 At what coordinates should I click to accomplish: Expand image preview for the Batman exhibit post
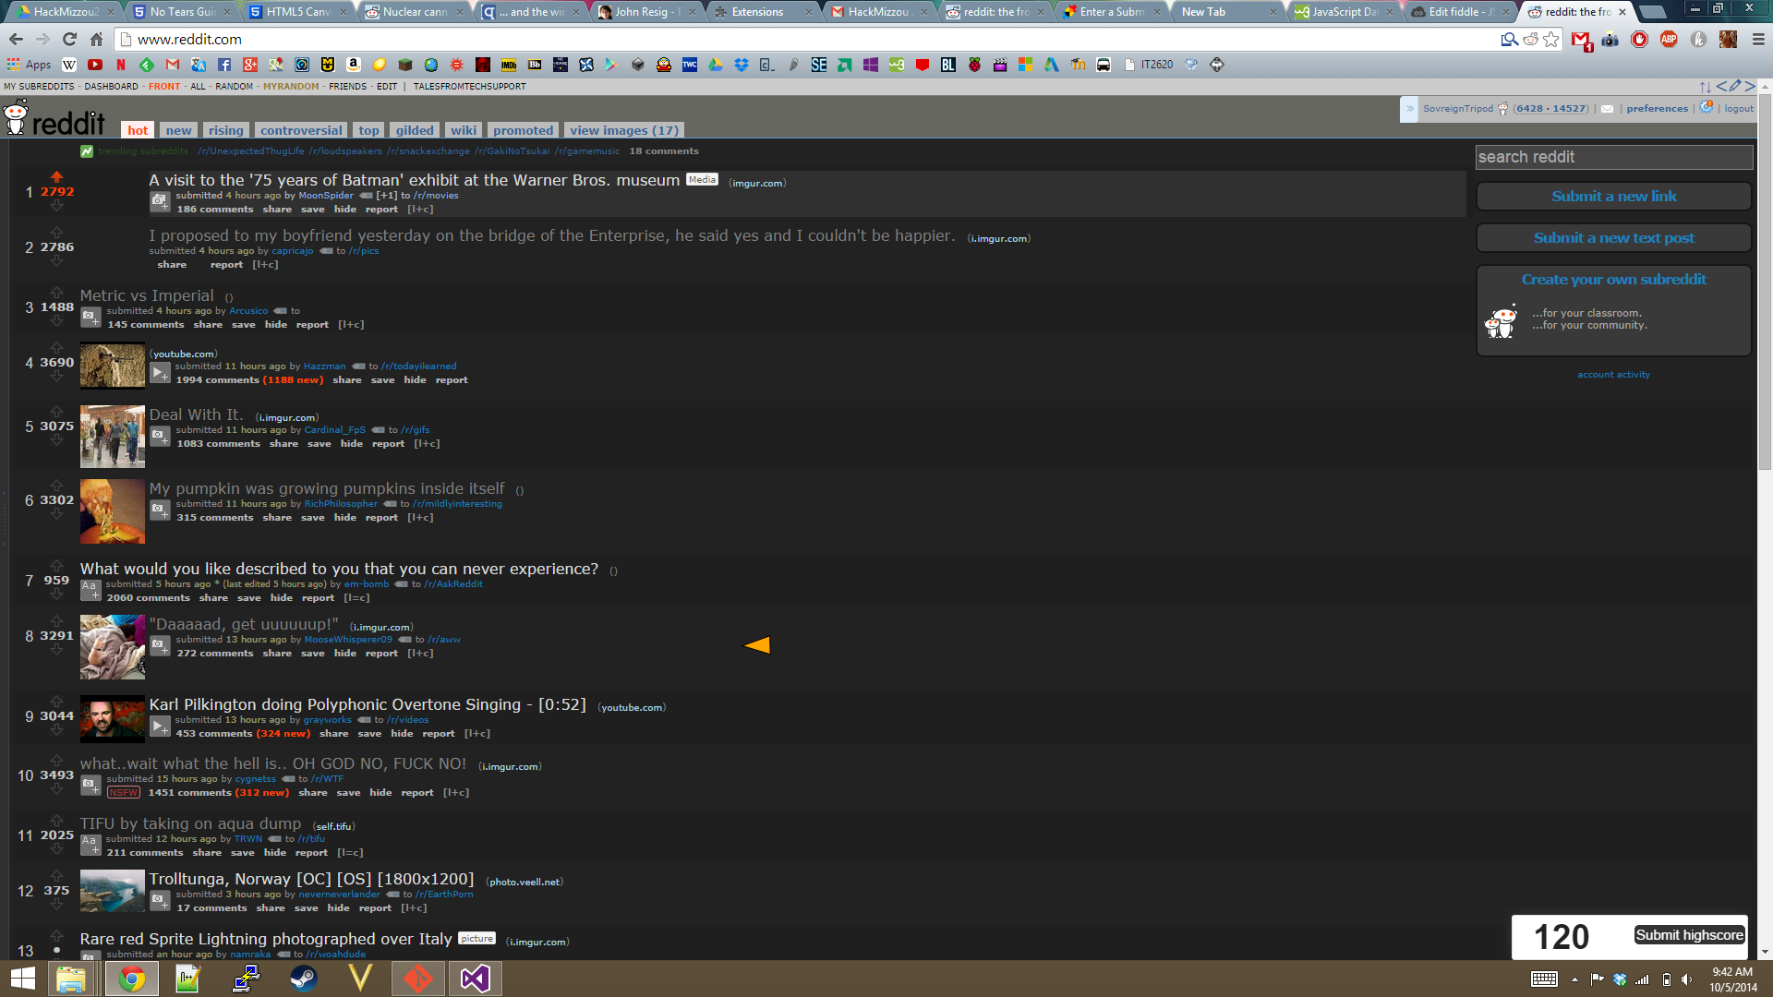[x=160, y=201]
